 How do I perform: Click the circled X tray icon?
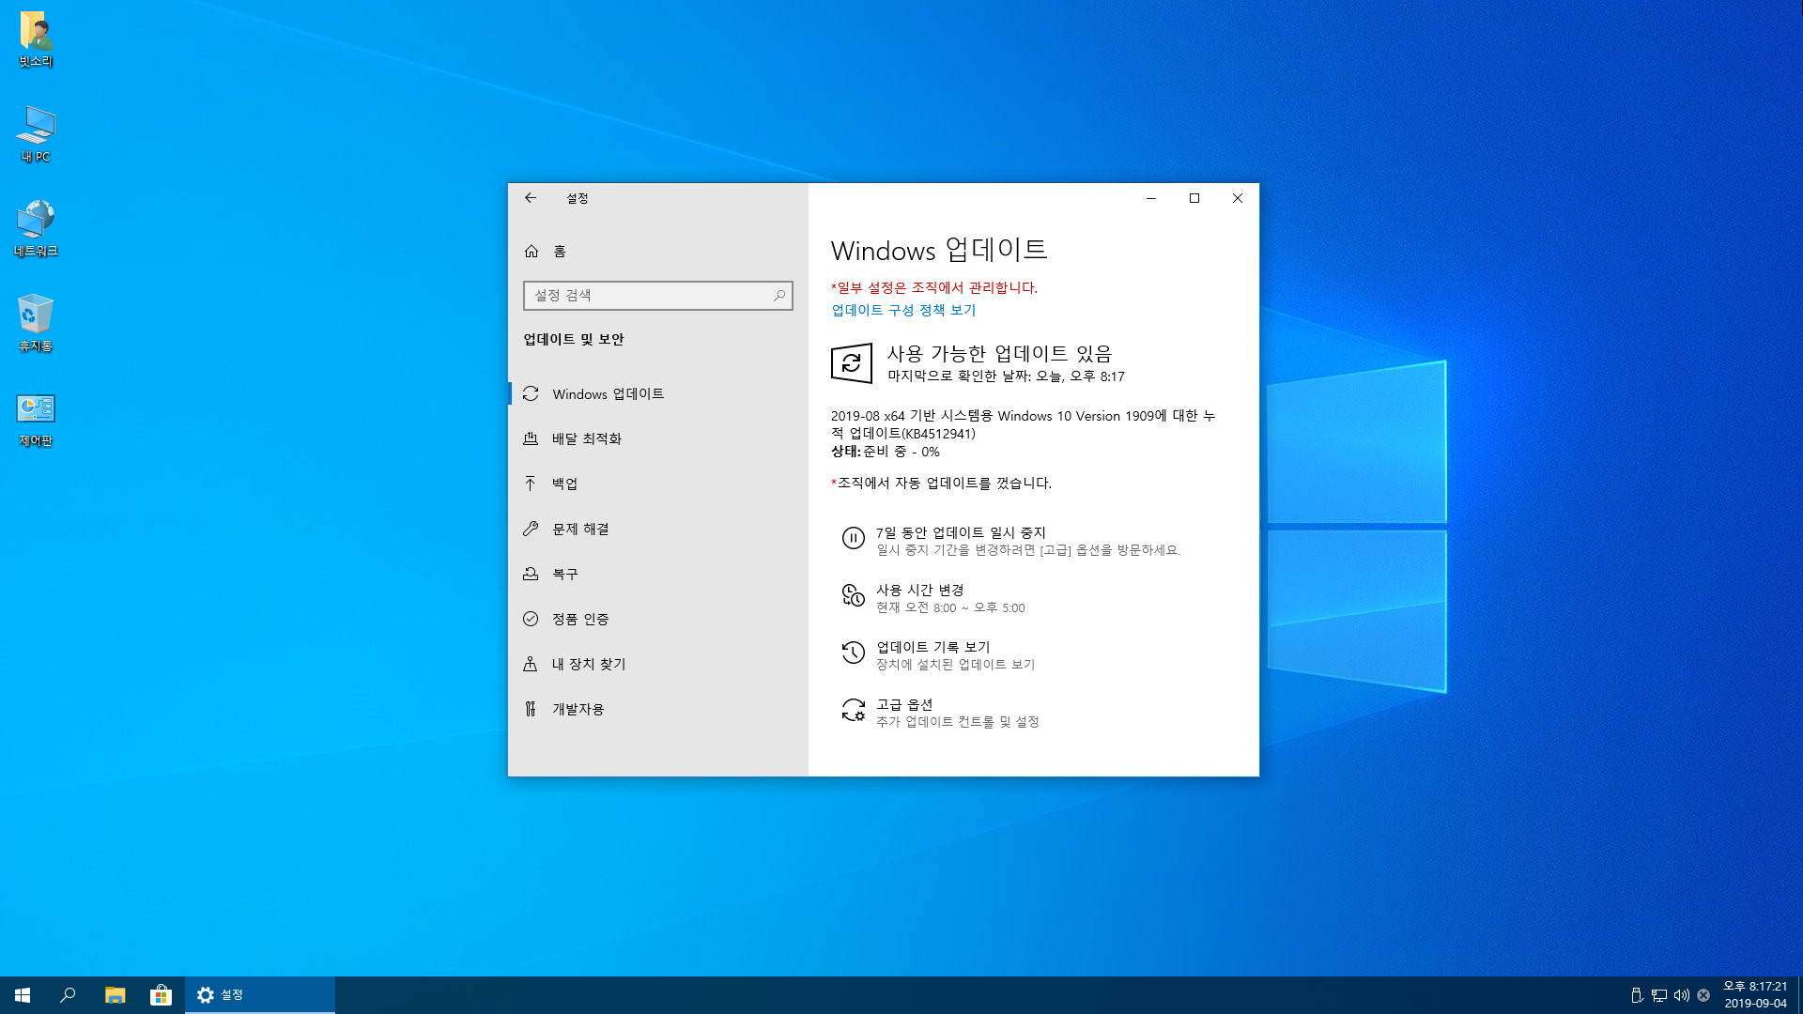(1703, 995)
